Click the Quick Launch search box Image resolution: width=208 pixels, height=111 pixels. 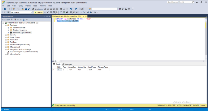click(178, 2)
